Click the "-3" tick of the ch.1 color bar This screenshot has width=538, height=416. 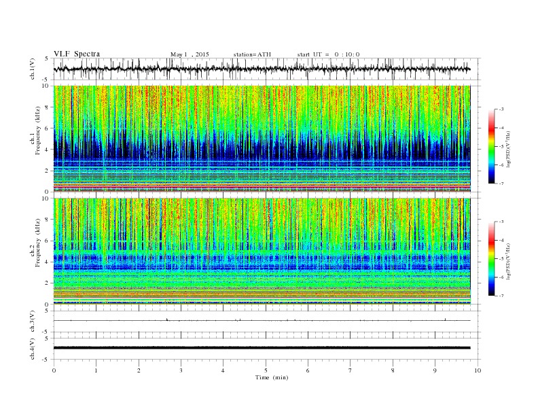coord(501,109)
